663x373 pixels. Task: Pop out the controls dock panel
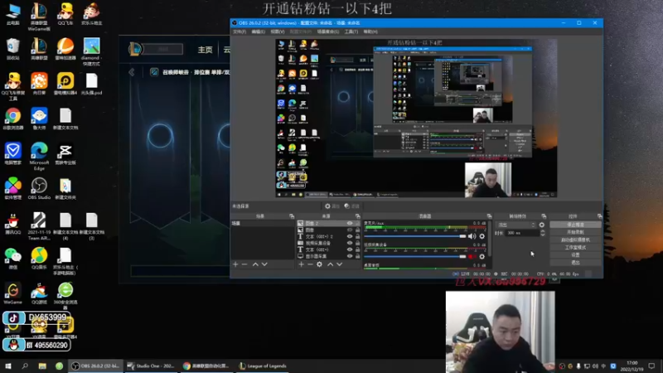tap(599, 216)
